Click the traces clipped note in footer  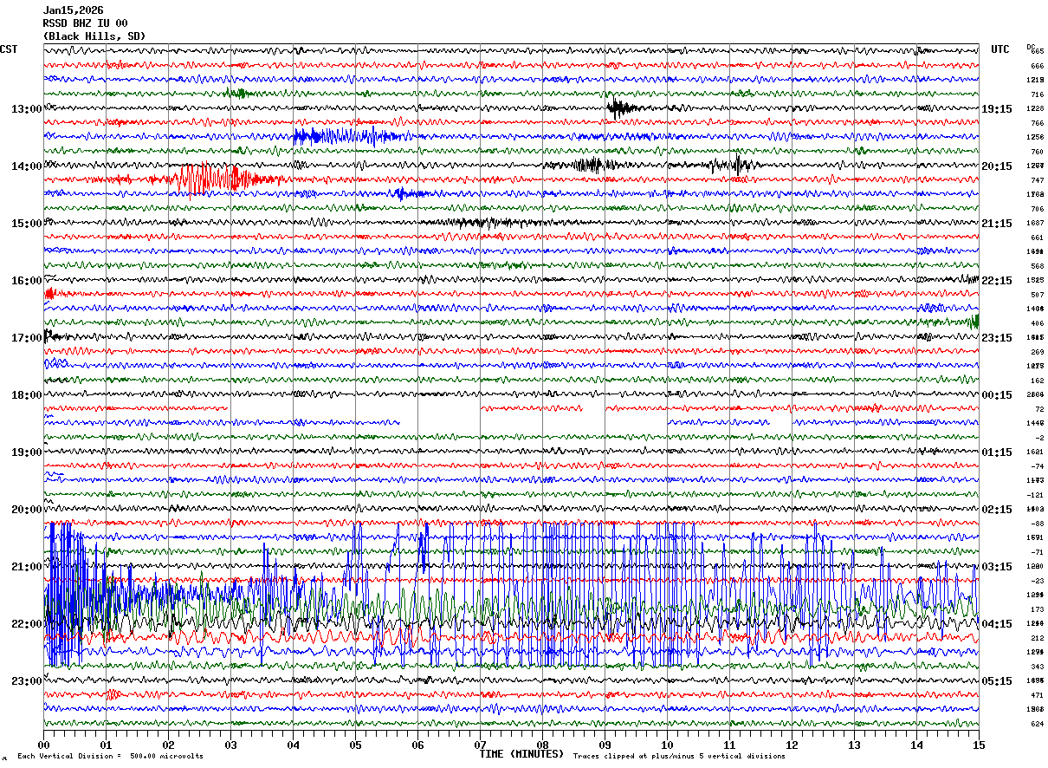pyautogui.click(x=679, y=757)
